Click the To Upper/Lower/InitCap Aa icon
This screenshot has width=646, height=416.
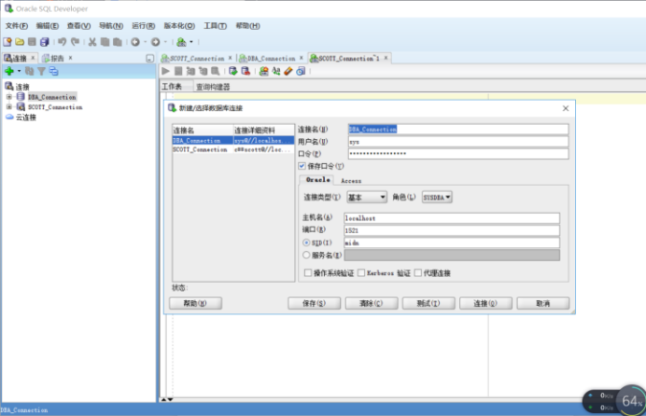pyautogui.click(x=276, y=71)
